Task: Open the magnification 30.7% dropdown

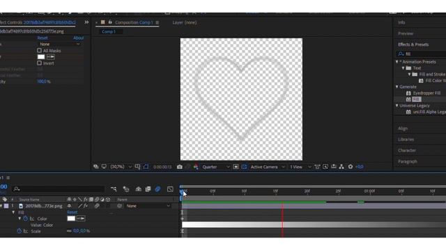Action: pyautogui.click(x=121, y=167)
